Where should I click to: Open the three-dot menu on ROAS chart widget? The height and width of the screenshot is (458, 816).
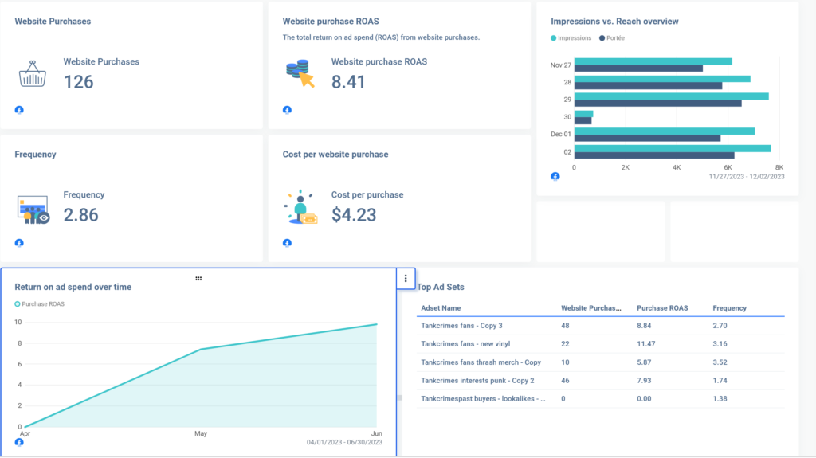click(x=406, y=279)
